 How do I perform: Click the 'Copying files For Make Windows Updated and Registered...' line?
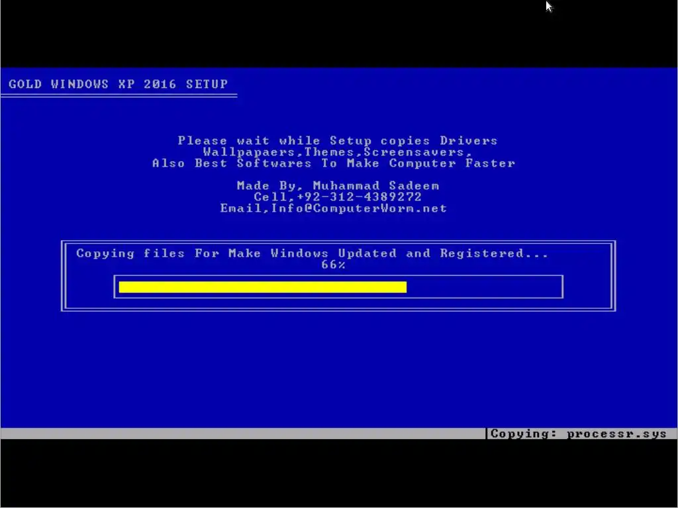313,253
